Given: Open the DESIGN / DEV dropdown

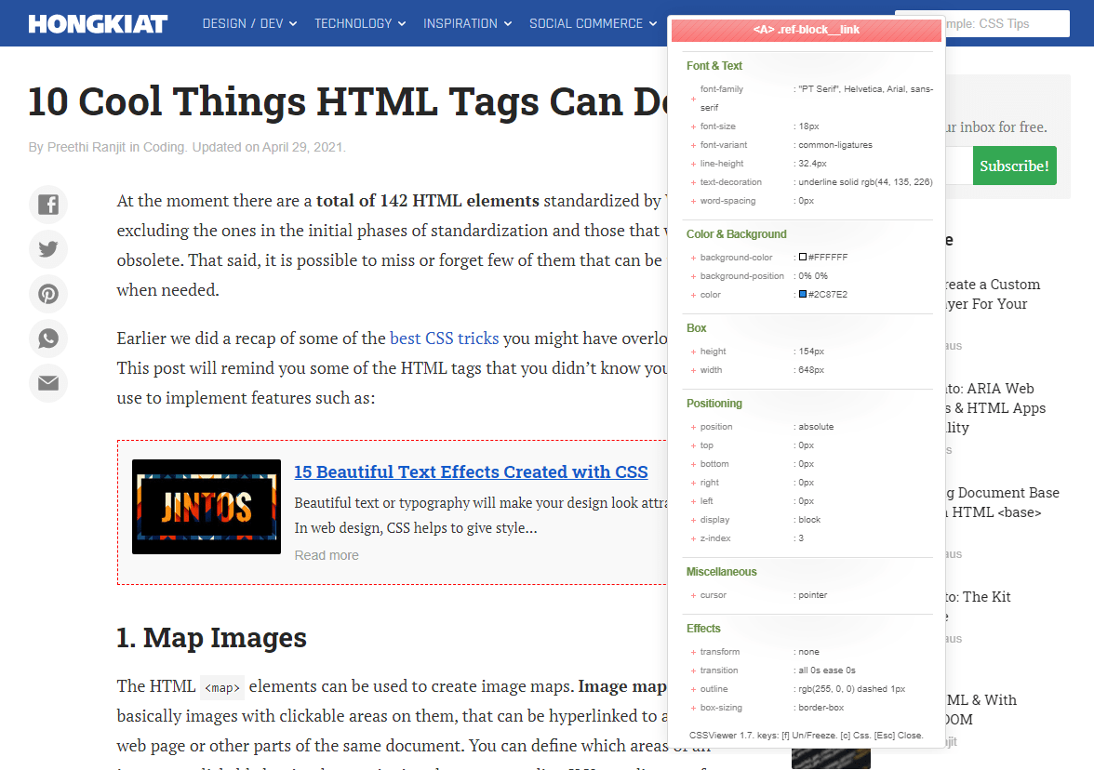Looking at the screenshot, I should tap(248, 23).
